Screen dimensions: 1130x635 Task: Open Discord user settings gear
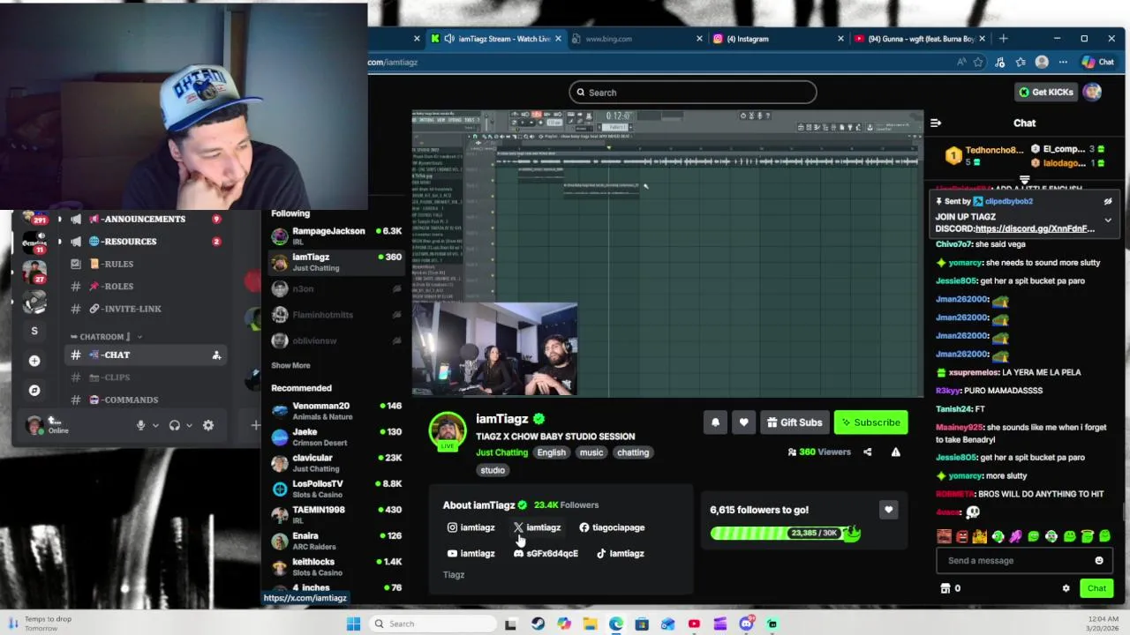click(x=208, y=425)
